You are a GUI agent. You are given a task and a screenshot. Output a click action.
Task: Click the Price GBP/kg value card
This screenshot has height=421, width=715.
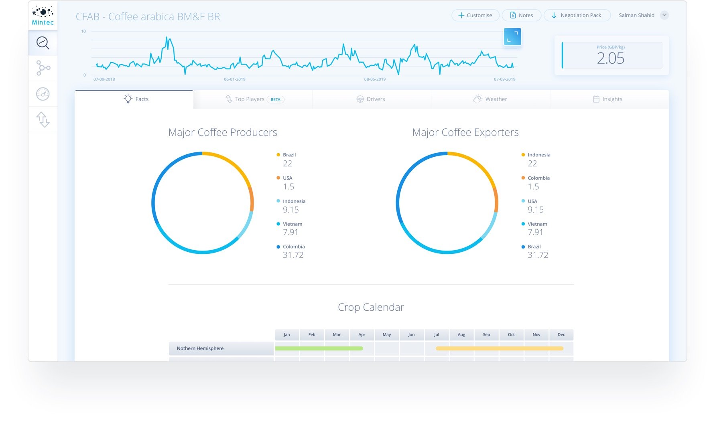point(611,55)
